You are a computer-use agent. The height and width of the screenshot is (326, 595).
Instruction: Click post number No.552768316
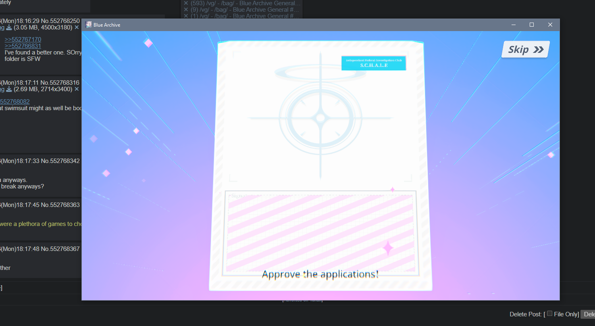(x=60, y=82)
